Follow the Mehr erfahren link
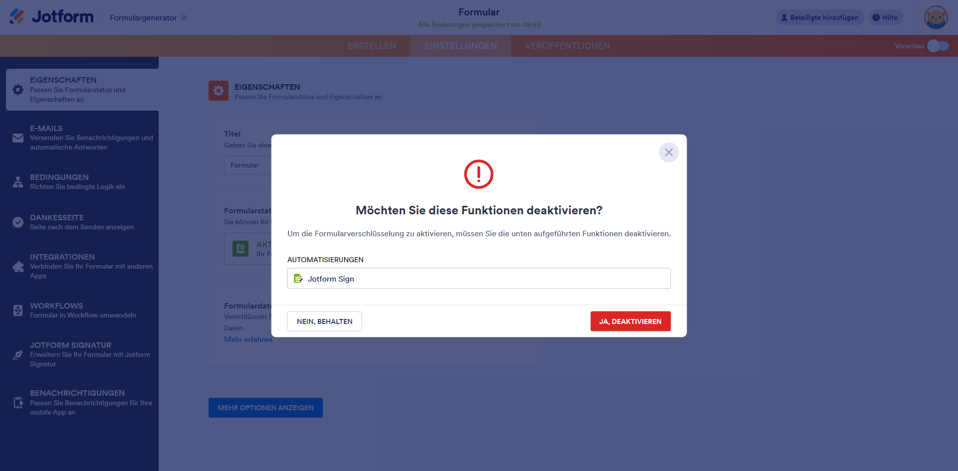Viewport: 958px width, 471px height. 248,339
